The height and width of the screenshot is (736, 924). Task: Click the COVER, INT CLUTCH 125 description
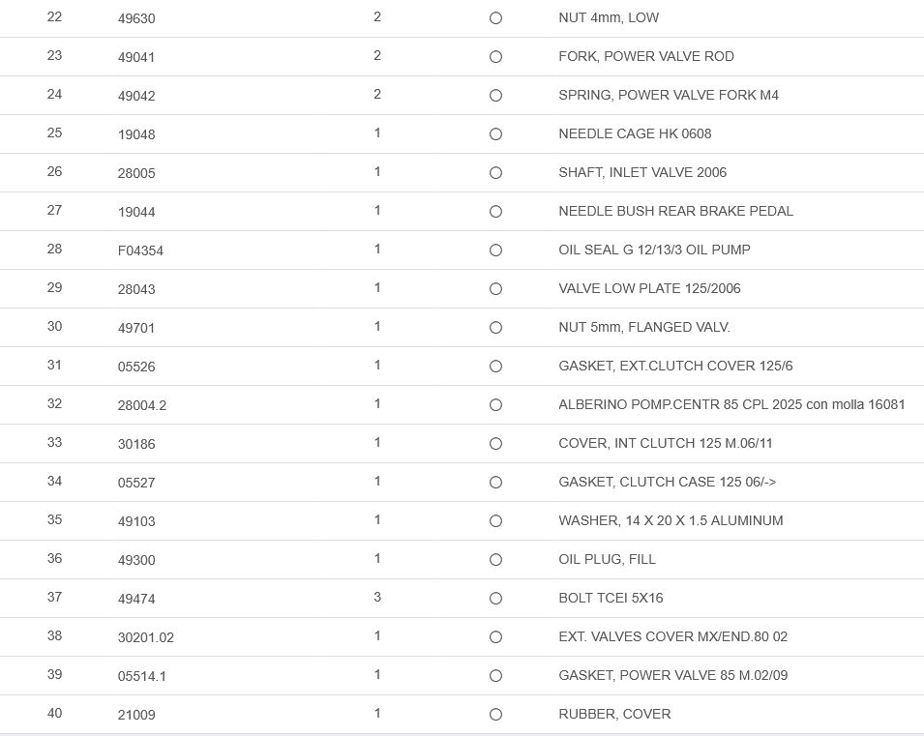[x=666, y=443]
